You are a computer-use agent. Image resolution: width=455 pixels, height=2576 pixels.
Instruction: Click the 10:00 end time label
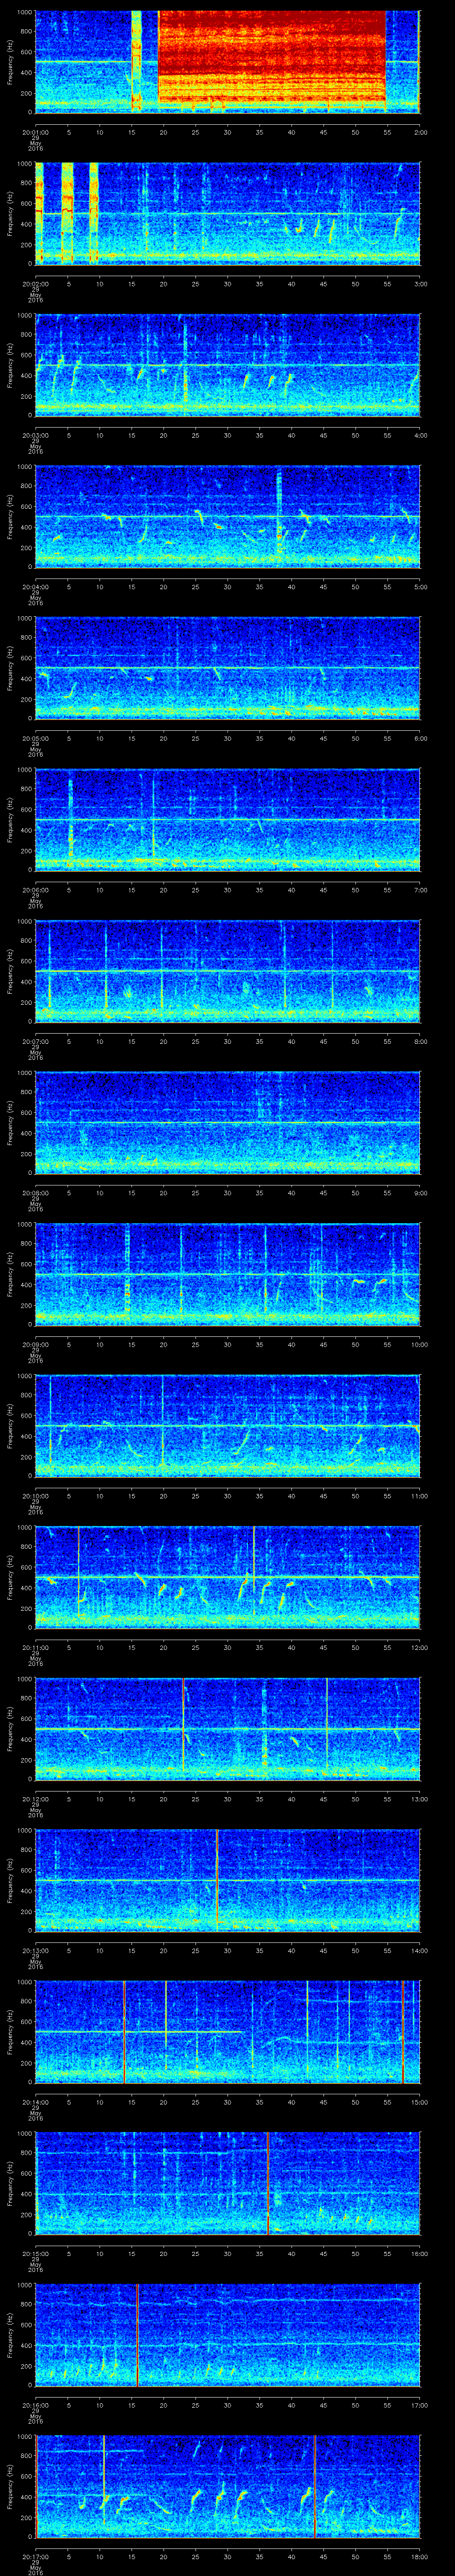[419, 1344]
